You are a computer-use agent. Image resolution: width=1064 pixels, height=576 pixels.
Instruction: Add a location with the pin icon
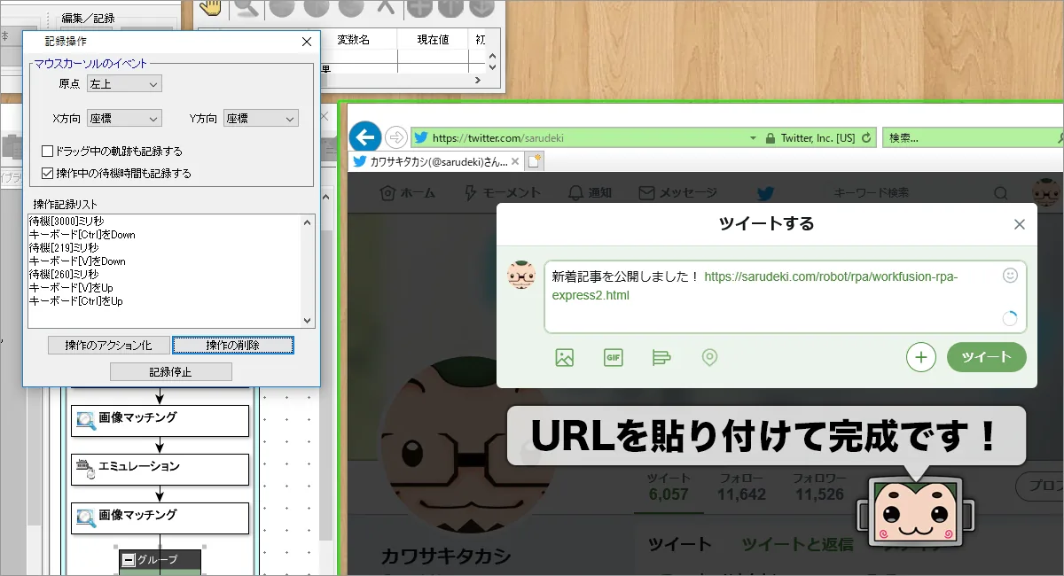tap(709, 358)
